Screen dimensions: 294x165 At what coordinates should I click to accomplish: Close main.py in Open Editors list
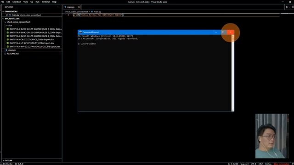point(7,15)
